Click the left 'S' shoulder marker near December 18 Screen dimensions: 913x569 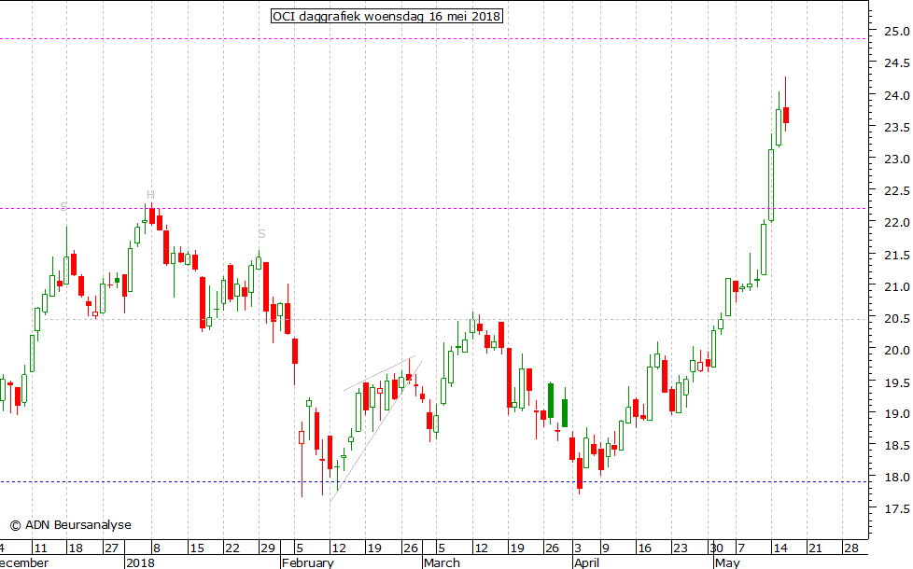tap(64, 206)
